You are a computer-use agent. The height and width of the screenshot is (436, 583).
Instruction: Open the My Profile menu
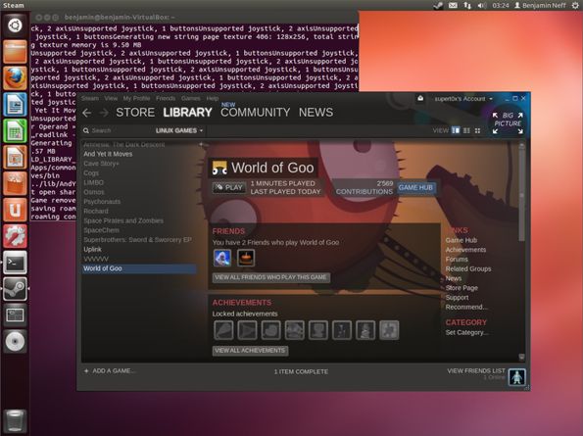pos(136,98)
